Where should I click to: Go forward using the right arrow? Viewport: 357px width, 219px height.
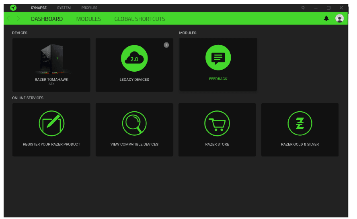(x=18, y=19)
